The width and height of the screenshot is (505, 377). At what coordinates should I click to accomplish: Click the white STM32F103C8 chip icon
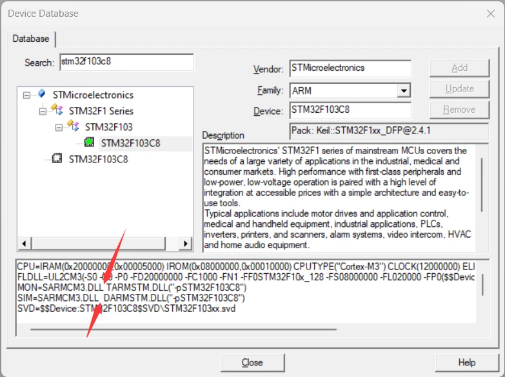[57, 158]
